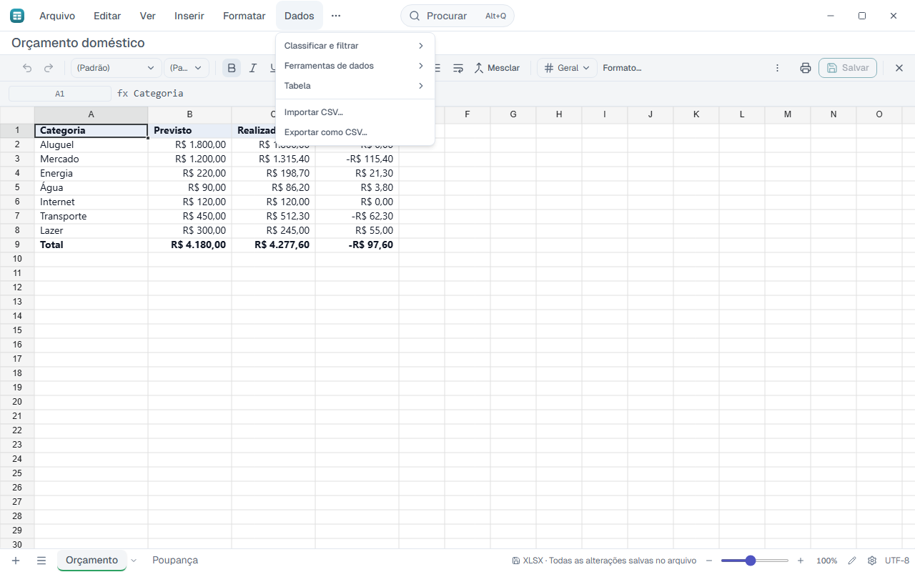Click the spreadsheet app logo icon
This screenshot has height=572, width=915.
point(17,16)
